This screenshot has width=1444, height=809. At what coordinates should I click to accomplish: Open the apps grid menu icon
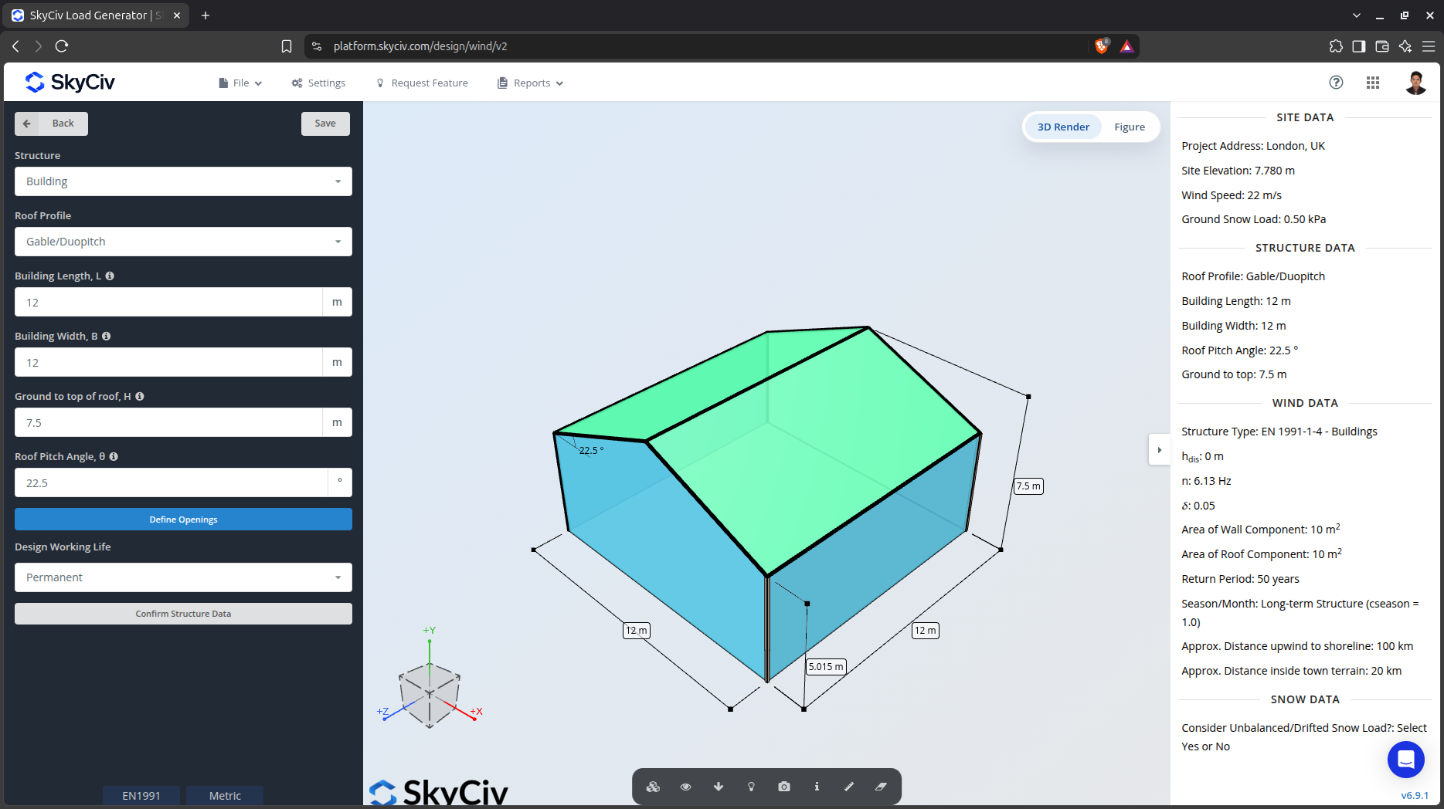pyautogui.click(x=1373, y=83)
